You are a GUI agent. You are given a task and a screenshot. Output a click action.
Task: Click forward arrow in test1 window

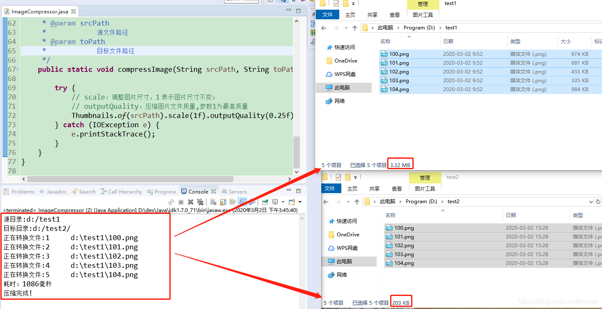pos(336,28)
